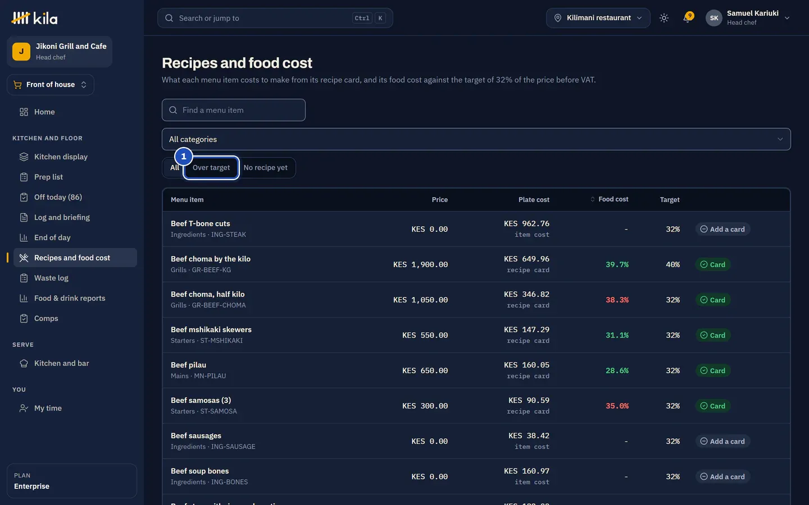Open Card for Beef choma by the kilo
This screenshot has width=809, height=505.
[713, 264]
